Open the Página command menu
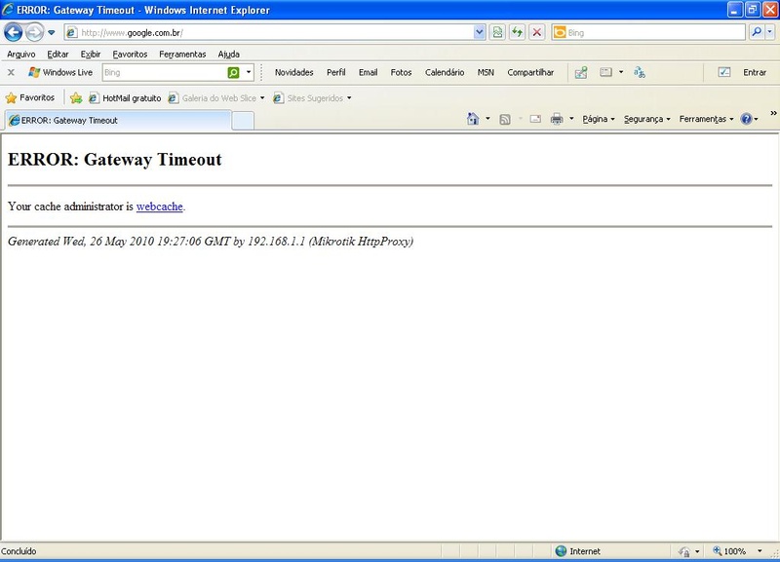Screen dimensions: 780x562 (x=599, y=119)
